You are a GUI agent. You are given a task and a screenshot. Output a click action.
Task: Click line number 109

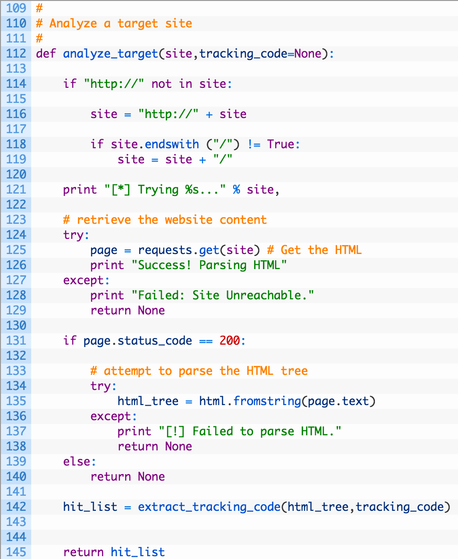coord(16,8)
